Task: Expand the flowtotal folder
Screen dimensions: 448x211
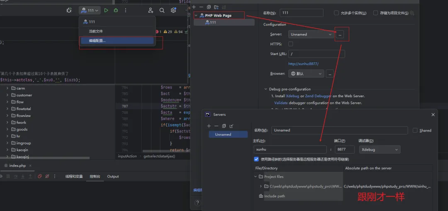Action: 7,109
